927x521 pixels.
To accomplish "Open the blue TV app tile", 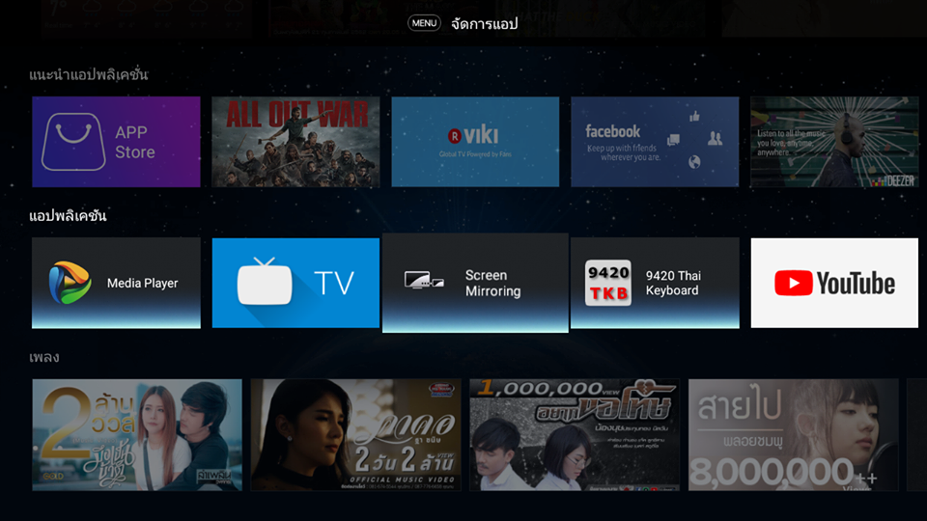I will (x=295, y=283).
